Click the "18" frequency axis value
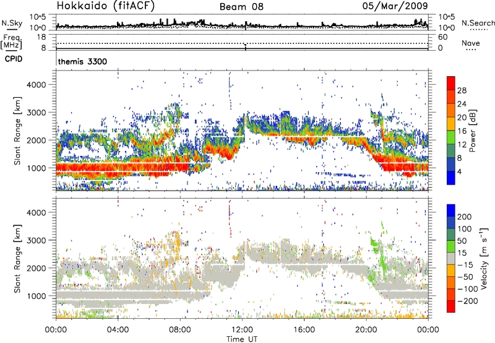The image size is (495, 343). tap(41, 37)
